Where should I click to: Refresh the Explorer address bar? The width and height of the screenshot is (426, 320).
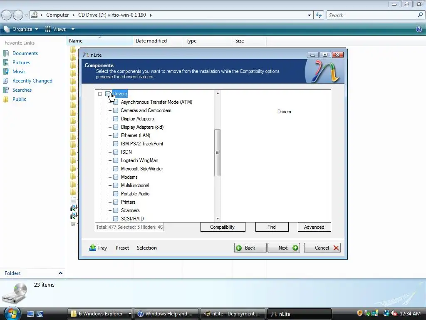(319, 15)
